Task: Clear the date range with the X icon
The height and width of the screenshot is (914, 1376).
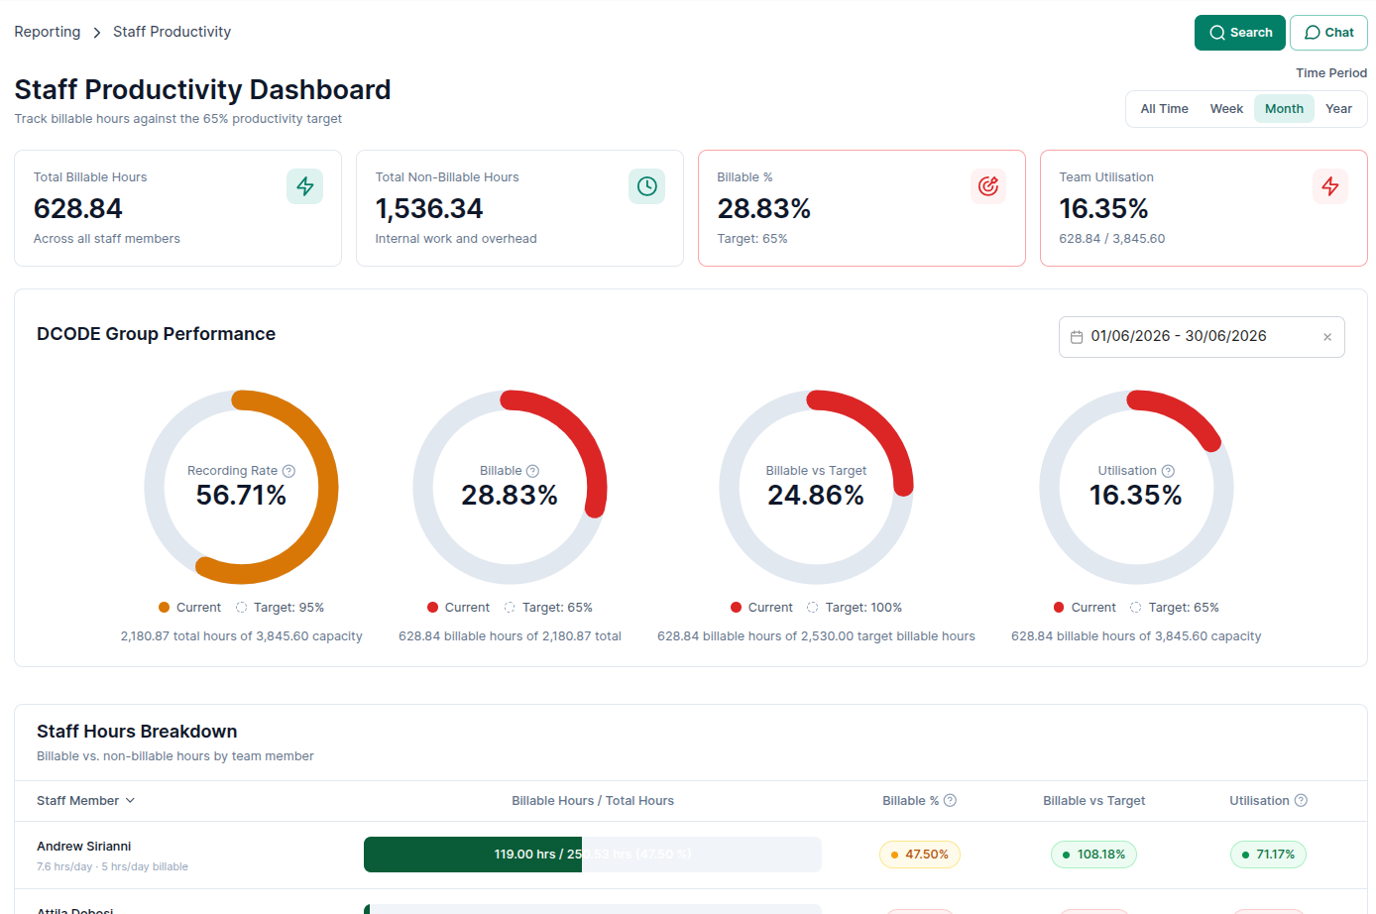Action: point(1327,337)
